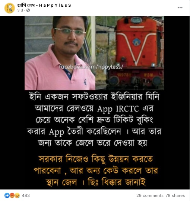The width and height of the screenshot is (190, 201).
Task: Click the red locomotive photo
Action: click(130, 53)
